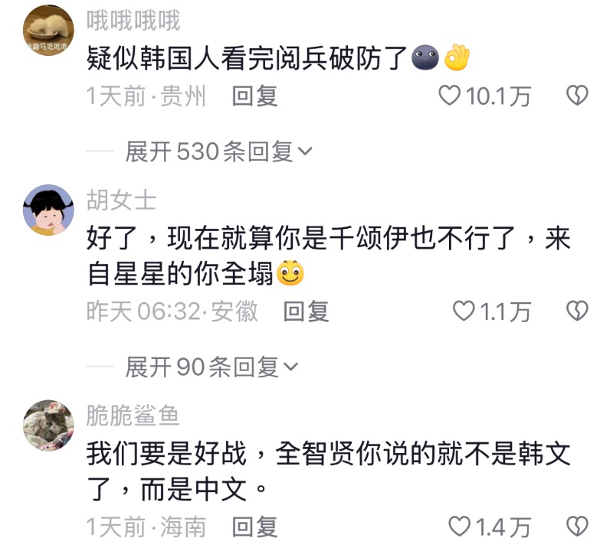Tap the dark moon emoji in first comment
Image resolution: width=613 pixels, height=551 pixels.
tap(425, 58)
